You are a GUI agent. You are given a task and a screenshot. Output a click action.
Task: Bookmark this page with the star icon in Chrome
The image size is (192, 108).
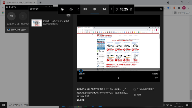pyautogui.click(x=168, y=8)
